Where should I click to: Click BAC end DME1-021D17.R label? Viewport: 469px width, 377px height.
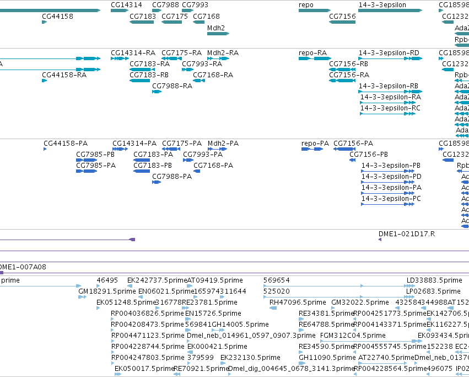[407, 234]
